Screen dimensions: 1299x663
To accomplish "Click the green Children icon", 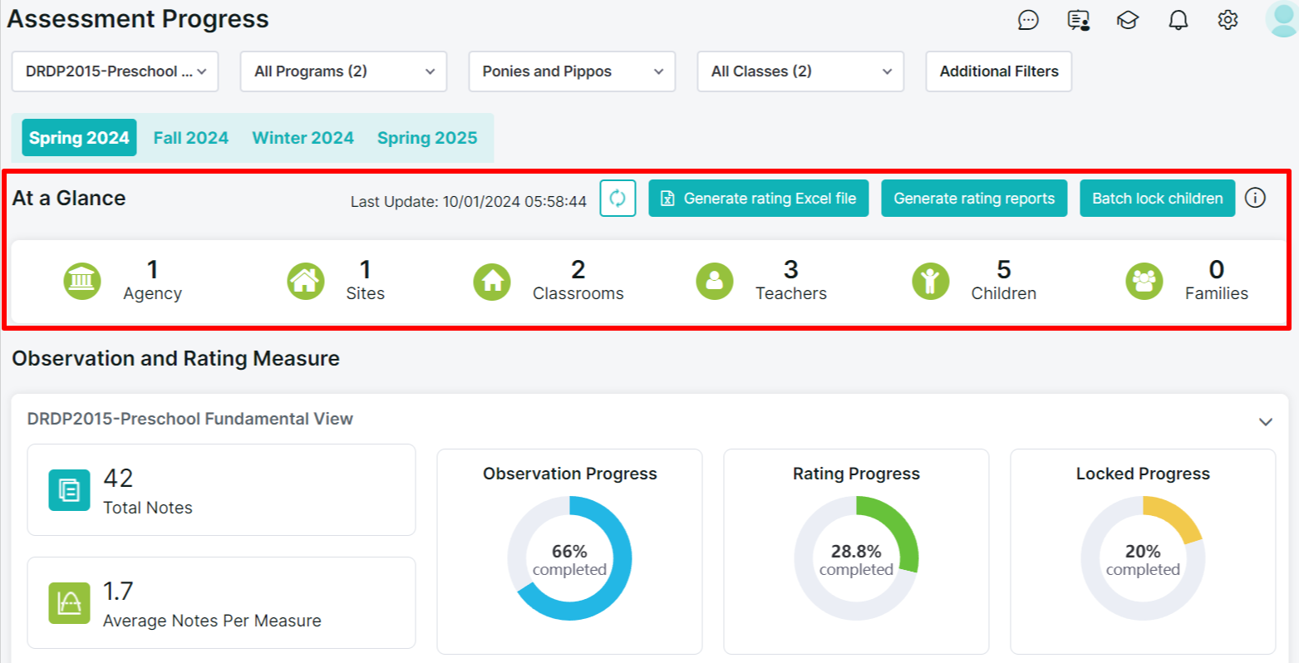I will 930,281.
